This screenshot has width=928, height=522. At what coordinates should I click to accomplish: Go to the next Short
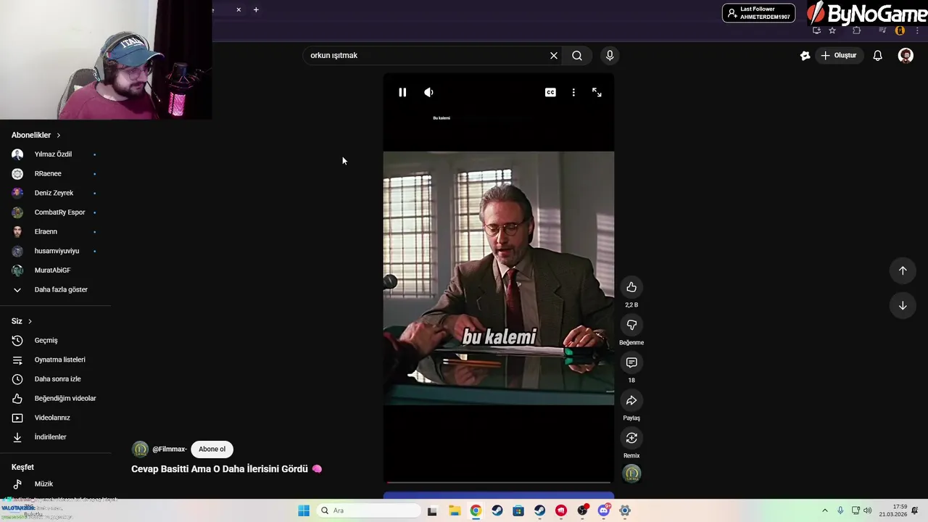(903, 305)
